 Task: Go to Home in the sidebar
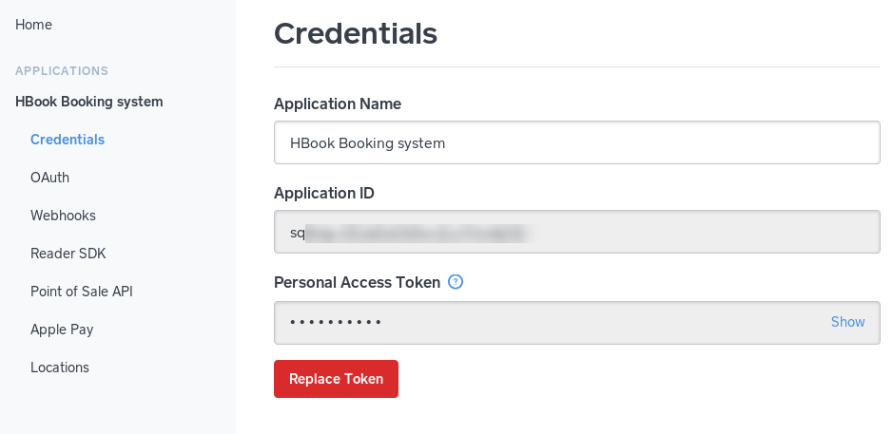click(x=33, y=25)
